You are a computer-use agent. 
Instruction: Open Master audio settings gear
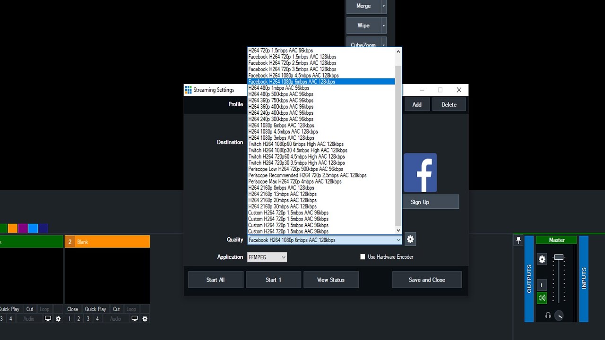(x=542, y=259)
